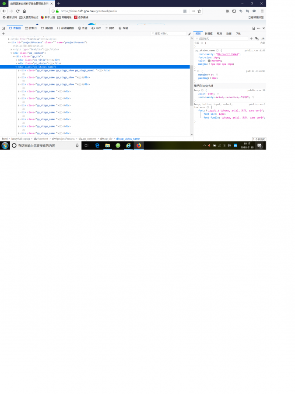Click the element picker icon in devtools
Image resolution: width=295 pixels, height=394 pixels.
(4, 28)
